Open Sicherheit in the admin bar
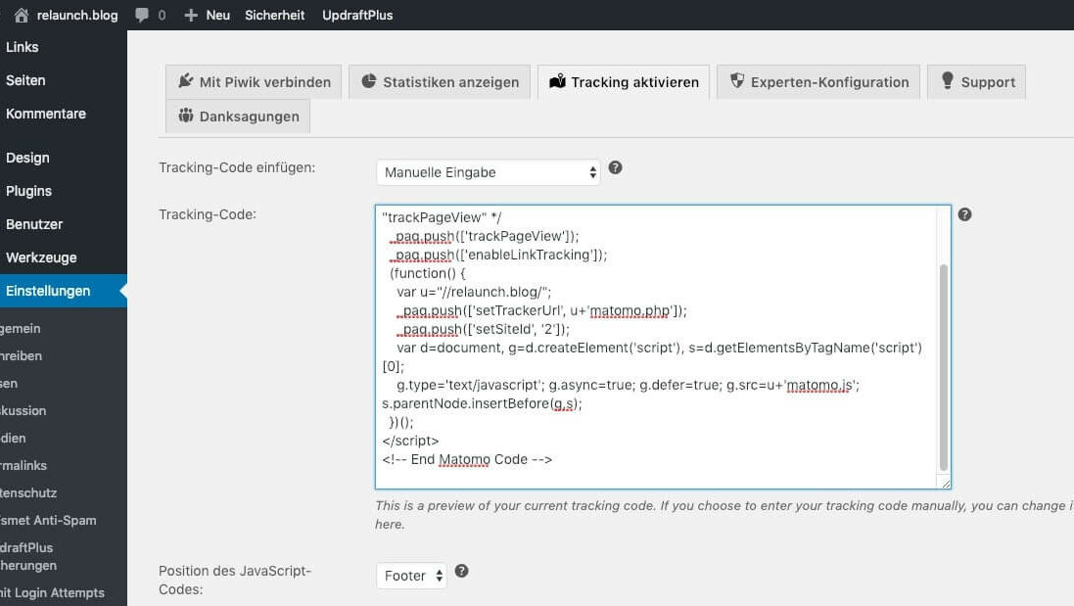Image resolution: width=1074 pixels, height=606 pixels. pyautogui.click(x=275, y=15)
